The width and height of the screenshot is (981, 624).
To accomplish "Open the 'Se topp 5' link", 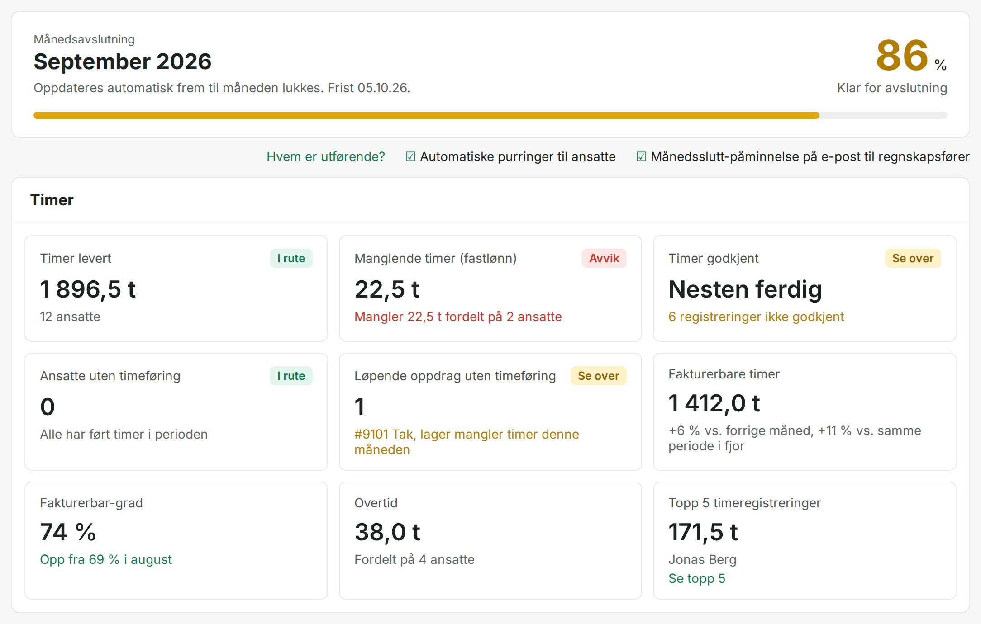I will (697, 578).
